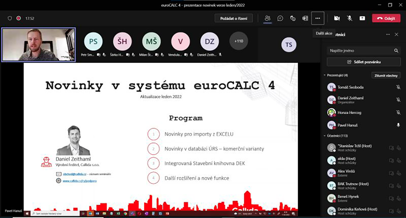
Task: Click the Windows Start button in shared screen
Action: [x=28, y=214]
